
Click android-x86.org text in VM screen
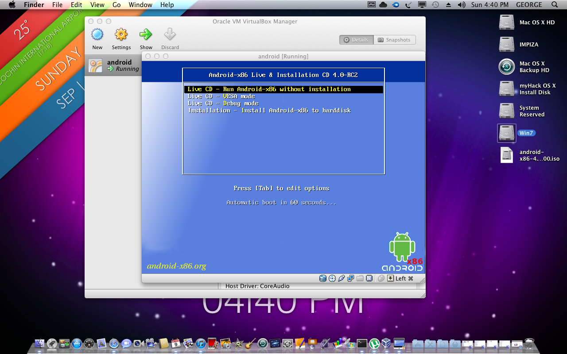point(177,266)
